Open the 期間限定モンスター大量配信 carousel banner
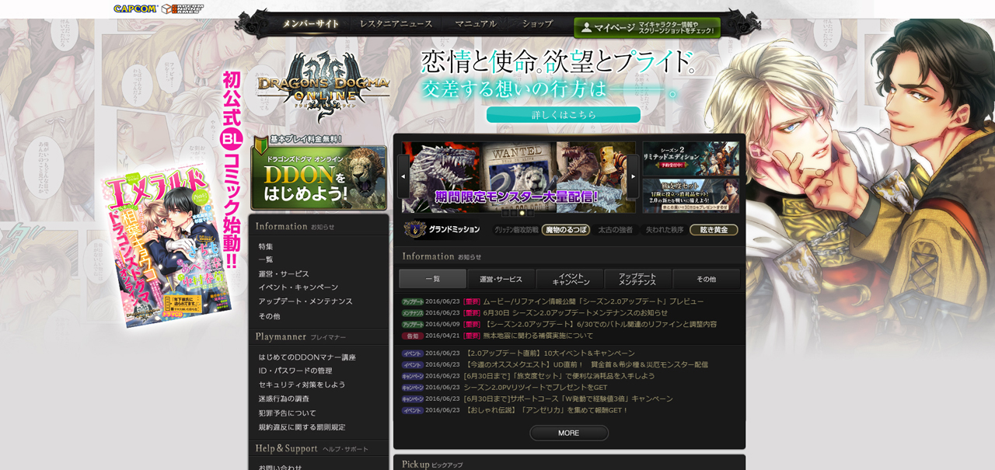This screenshot has height=470, width=995. tap(518, 177)
